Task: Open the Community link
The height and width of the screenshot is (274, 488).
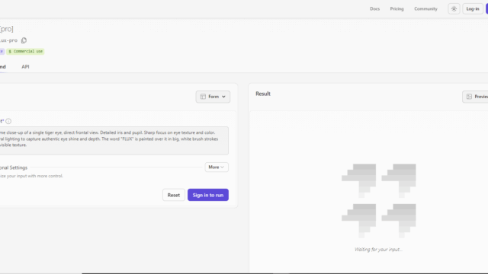Action: pos(425,8)
